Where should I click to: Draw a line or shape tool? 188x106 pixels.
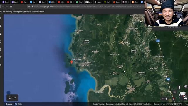[x=15, y=98]
